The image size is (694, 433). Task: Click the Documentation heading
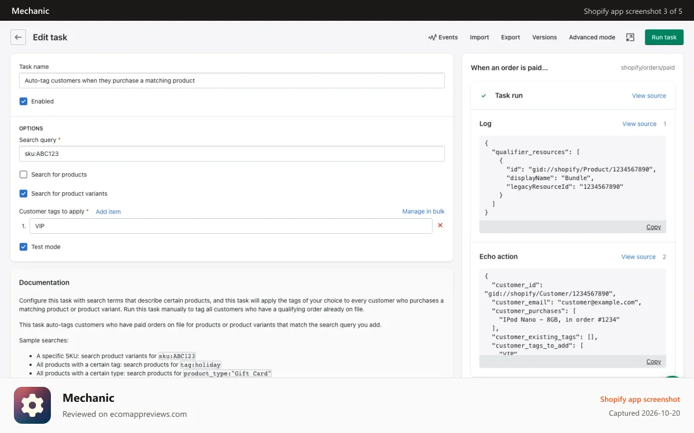click(x=44, y=282)
